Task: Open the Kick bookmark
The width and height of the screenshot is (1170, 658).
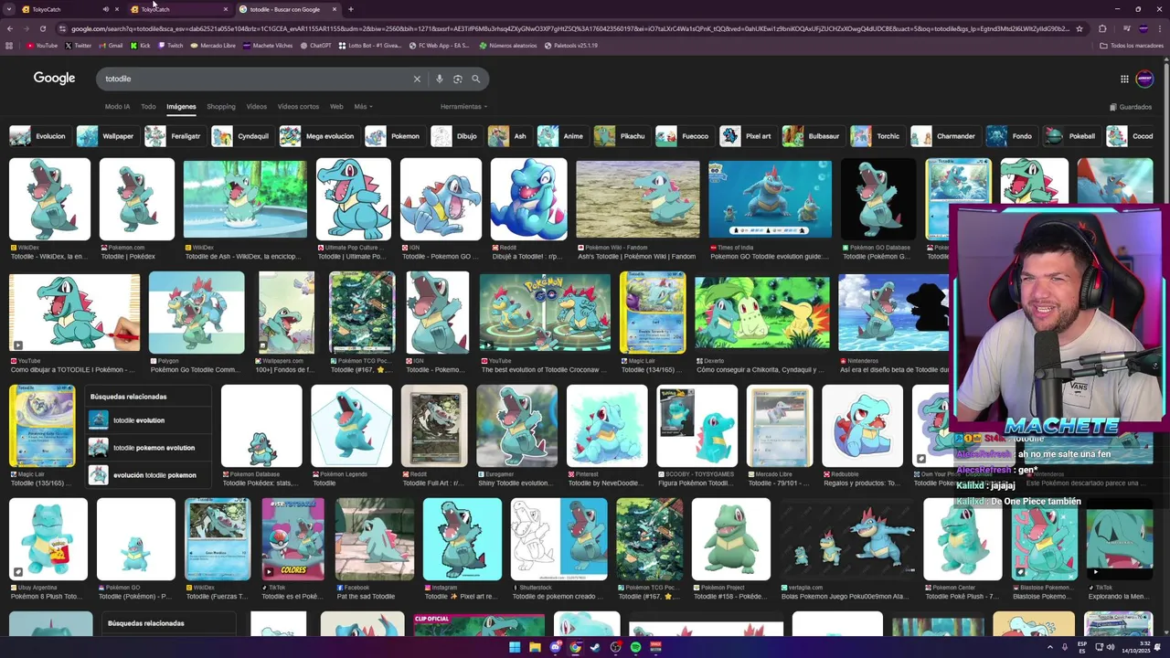Action: click(x=141, y=45)
